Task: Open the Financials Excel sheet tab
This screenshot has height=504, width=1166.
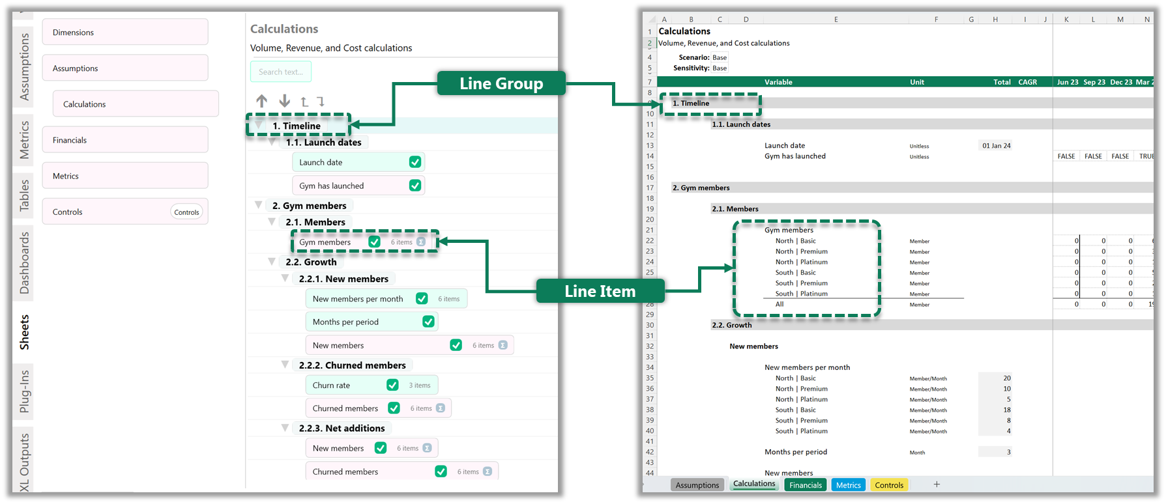Action: (805, 485)
